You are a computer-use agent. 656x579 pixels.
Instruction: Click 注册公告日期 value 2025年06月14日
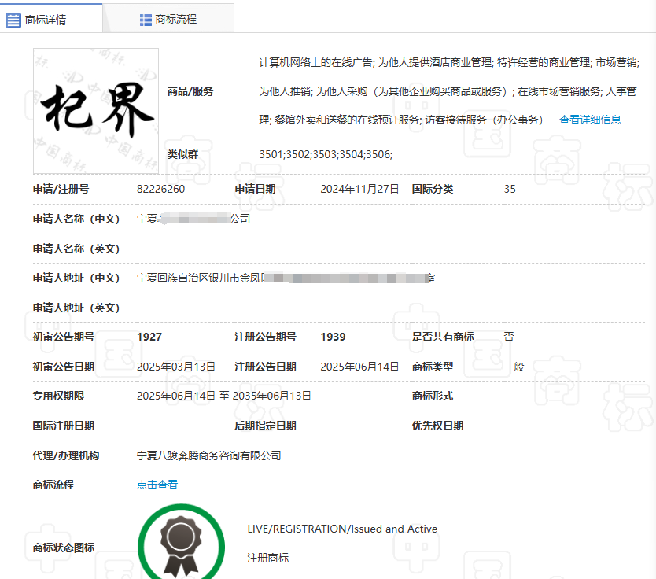359,367
